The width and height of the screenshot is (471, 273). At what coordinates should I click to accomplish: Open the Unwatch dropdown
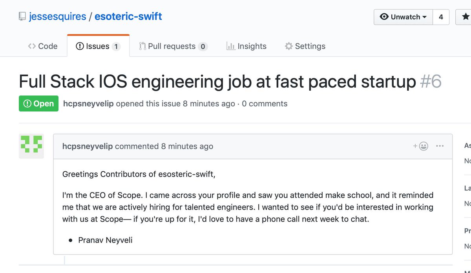point(403,17)
